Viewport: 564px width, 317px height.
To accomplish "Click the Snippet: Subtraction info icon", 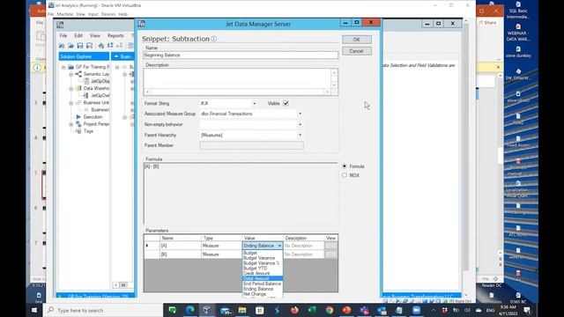I will coord(213,39).
